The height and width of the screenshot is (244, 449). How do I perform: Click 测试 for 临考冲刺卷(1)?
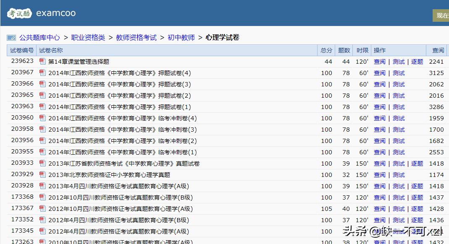pos(399,152)
